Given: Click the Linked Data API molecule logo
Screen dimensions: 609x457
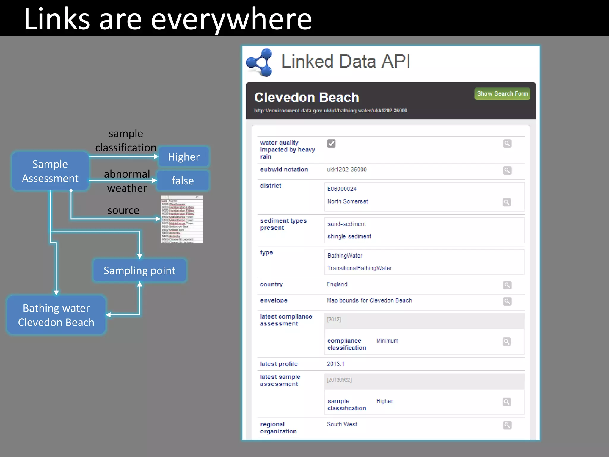Looking at the screenshot, I should [259, 62].
